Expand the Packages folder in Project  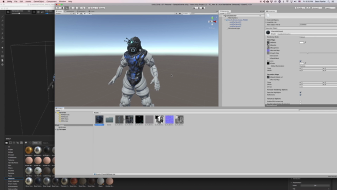pos(56,129)
